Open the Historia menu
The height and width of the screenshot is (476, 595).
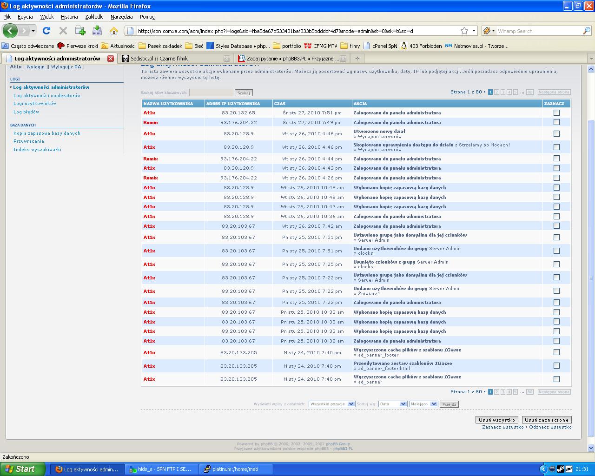click(x=69, y=17)
